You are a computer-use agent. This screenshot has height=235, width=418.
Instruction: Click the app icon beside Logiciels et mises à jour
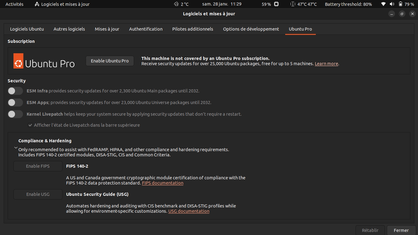pos(37,4)
